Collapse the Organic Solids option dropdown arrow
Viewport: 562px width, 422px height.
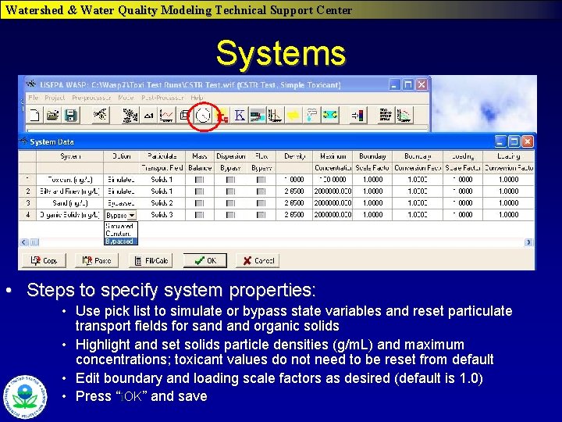pyautogui.click(x=132, y=216)
